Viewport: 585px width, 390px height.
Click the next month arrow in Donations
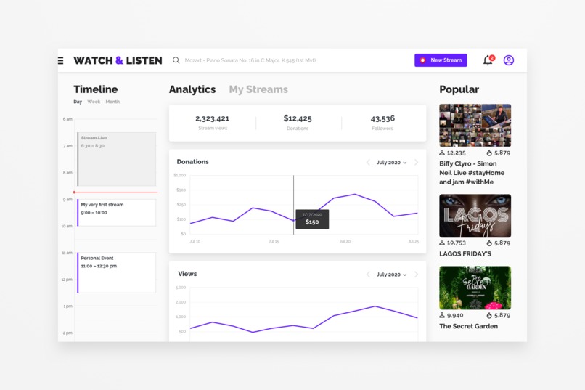click(417, 163)
